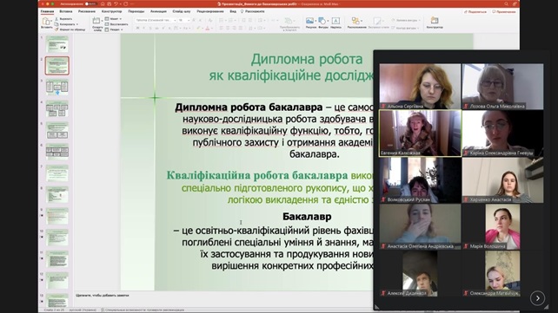Click the Расположение (Arrange) icon

[355, 21]
